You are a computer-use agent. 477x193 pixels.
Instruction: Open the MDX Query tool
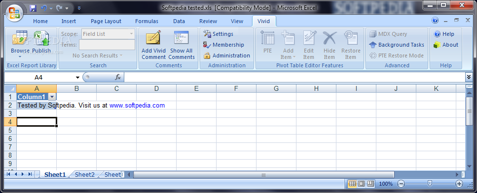(x=388, y=34)
